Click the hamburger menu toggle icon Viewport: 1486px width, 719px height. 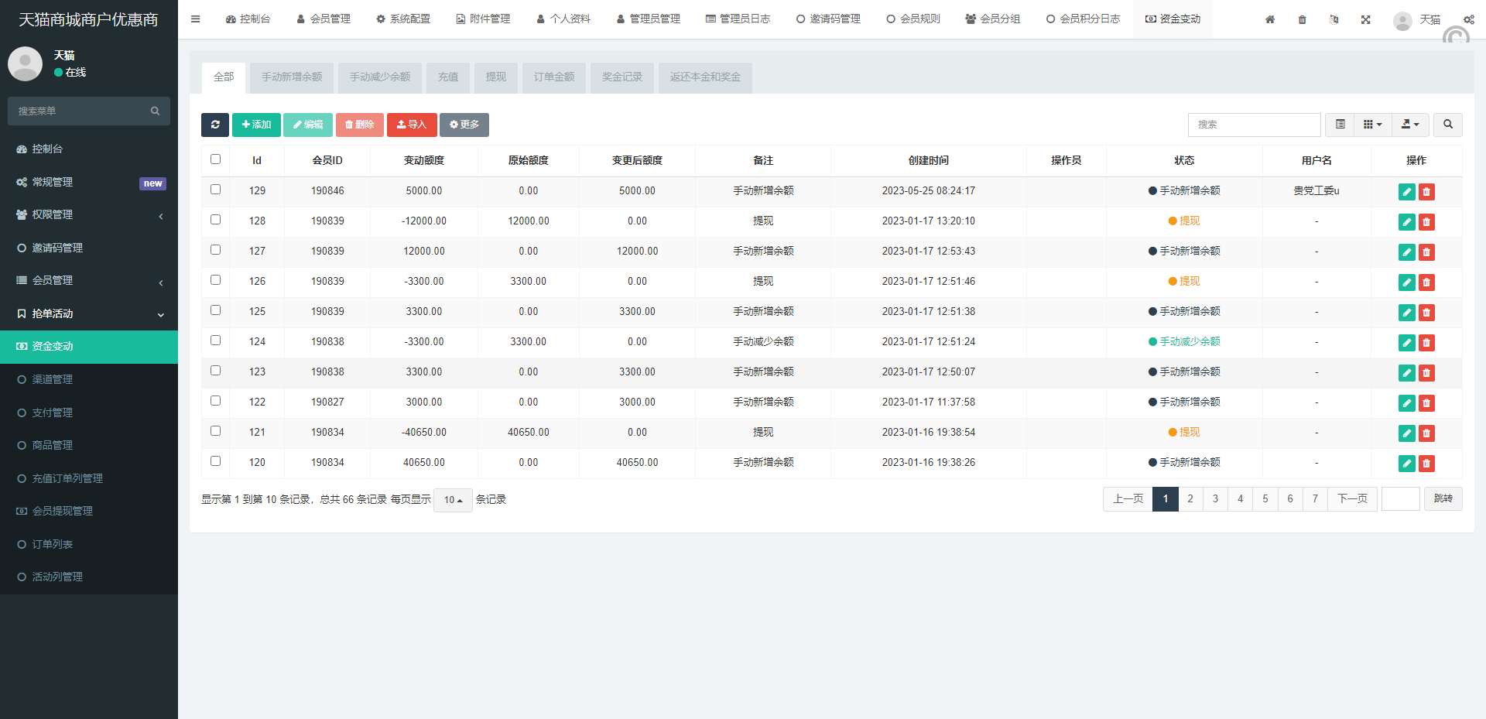click(x=196, y=19)
